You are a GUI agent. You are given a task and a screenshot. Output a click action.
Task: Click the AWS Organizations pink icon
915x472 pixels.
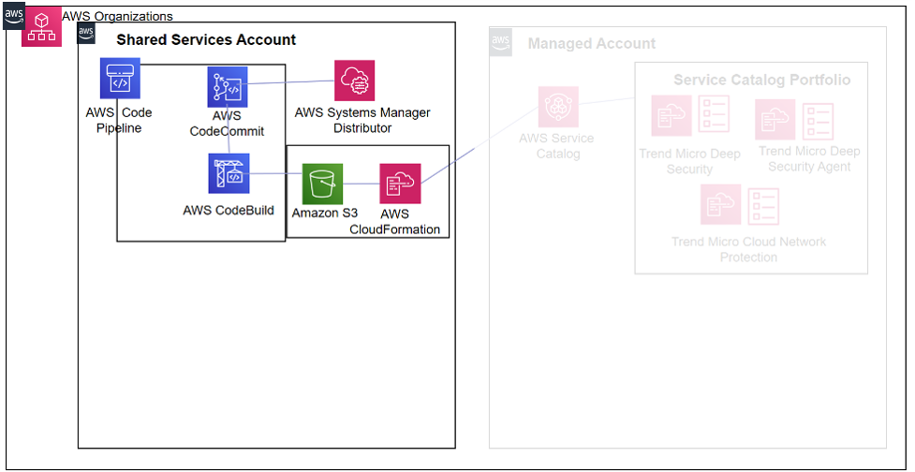click(x=41, y=27)
